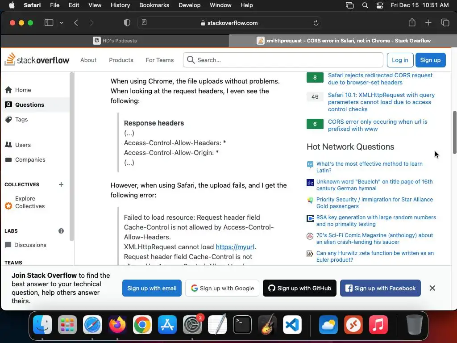The height and width of the screenshot is (343, 457).
Task: Launch Google Chrome from the Dock
Action: click(142, 325)
